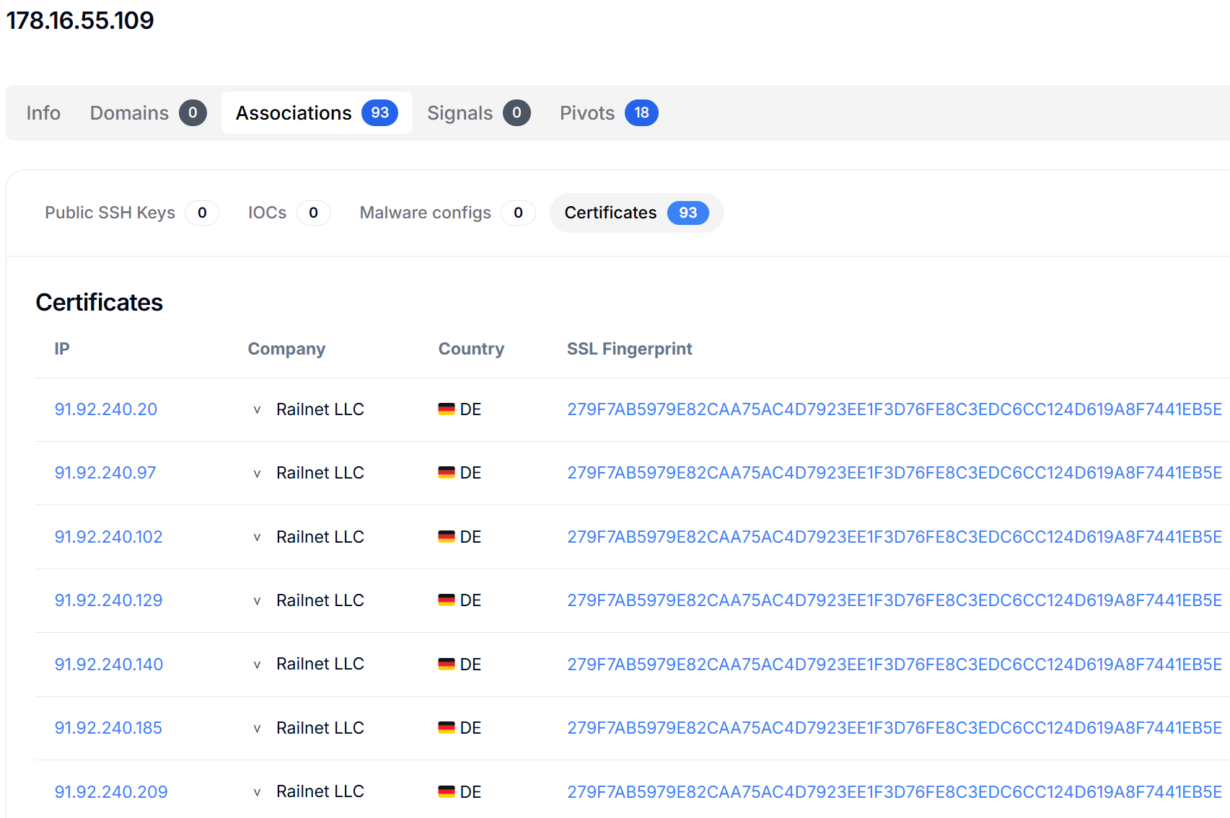Switch to the Info tab
The image size is (1230, 818).
[42, 112]
